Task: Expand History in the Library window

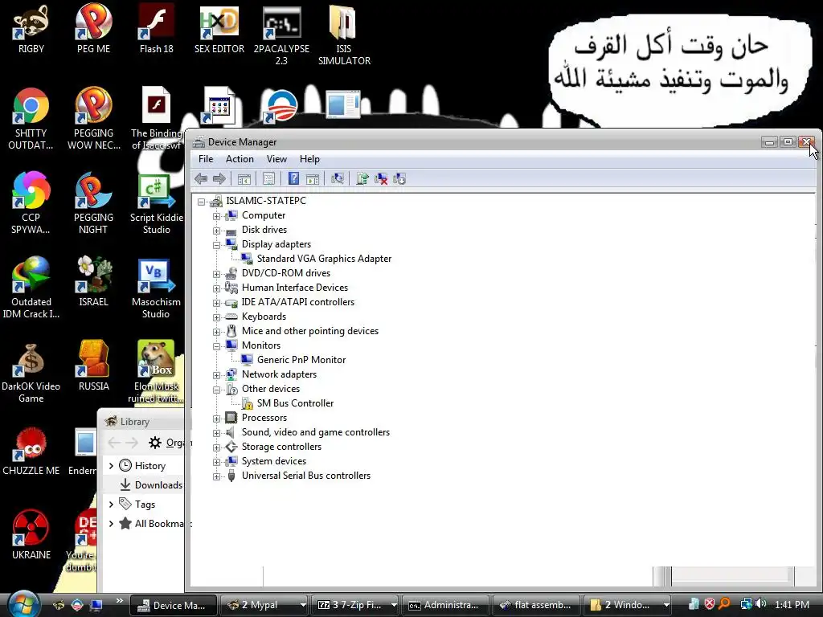Action: [111, 466]
